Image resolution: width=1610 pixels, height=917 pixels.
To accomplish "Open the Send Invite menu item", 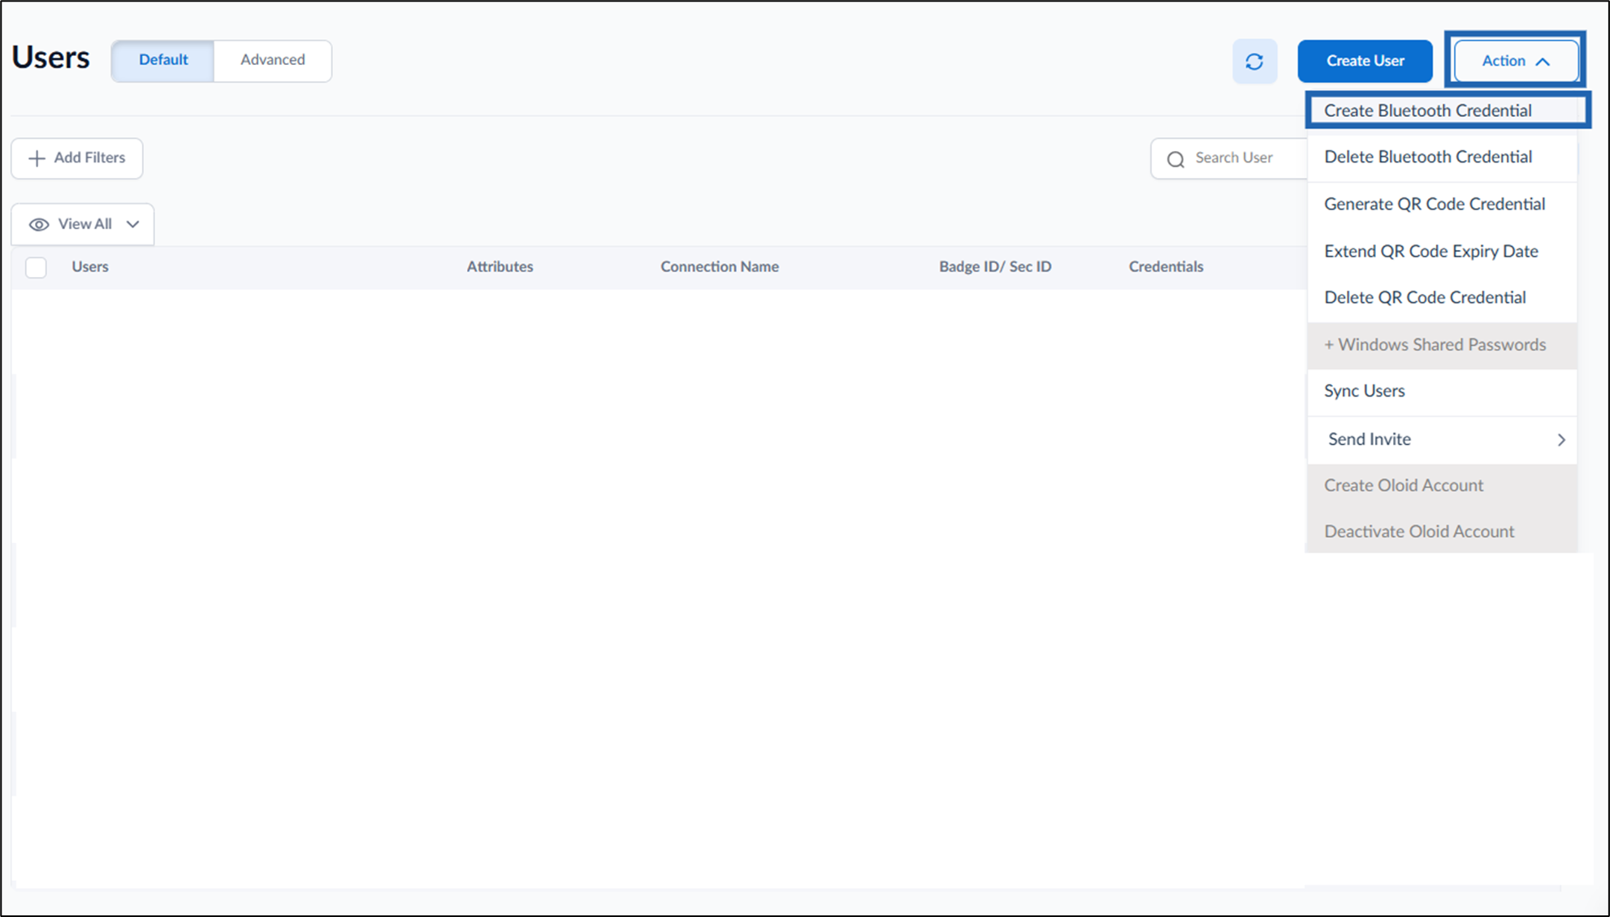I will pyautogui.click(x=1442, y=439).
